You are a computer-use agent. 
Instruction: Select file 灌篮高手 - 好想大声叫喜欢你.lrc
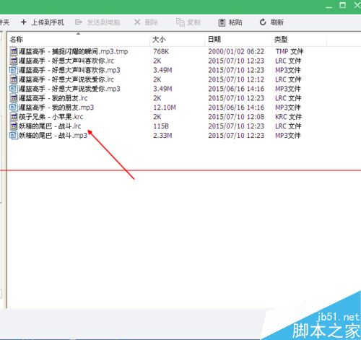tap(66, 61)
